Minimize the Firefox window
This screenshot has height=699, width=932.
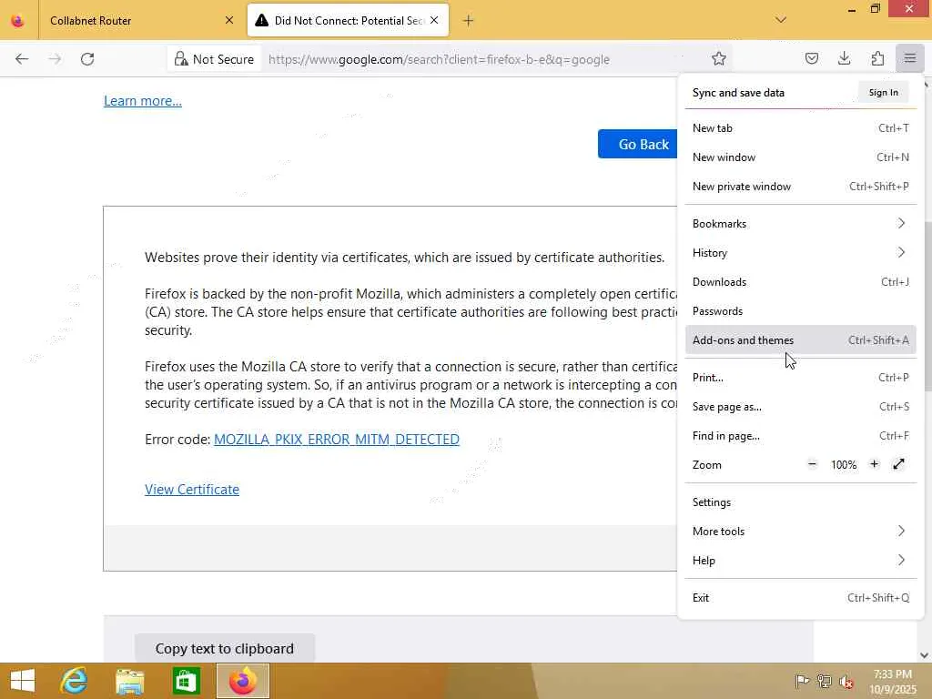[x=852, y=9]
